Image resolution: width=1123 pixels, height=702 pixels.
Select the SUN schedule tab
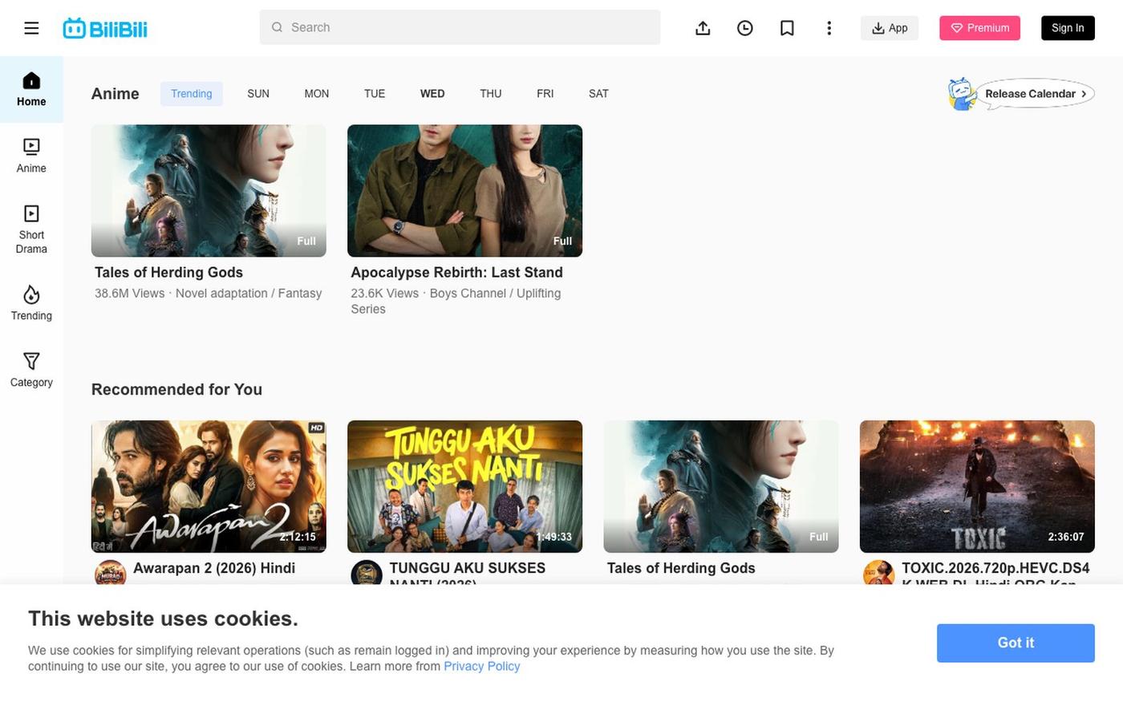point(258,94)
